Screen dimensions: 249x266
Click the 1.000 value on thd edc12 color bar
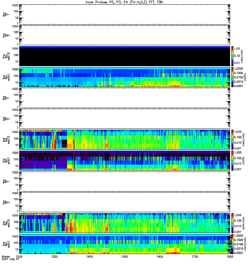coord(238,132)
